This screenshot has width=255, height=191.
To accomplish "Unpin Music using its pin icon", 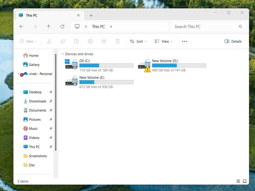I will click(51, 128).
